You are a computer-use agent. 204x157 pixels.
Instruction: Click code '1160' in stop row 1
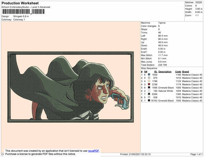click(178, 75)
